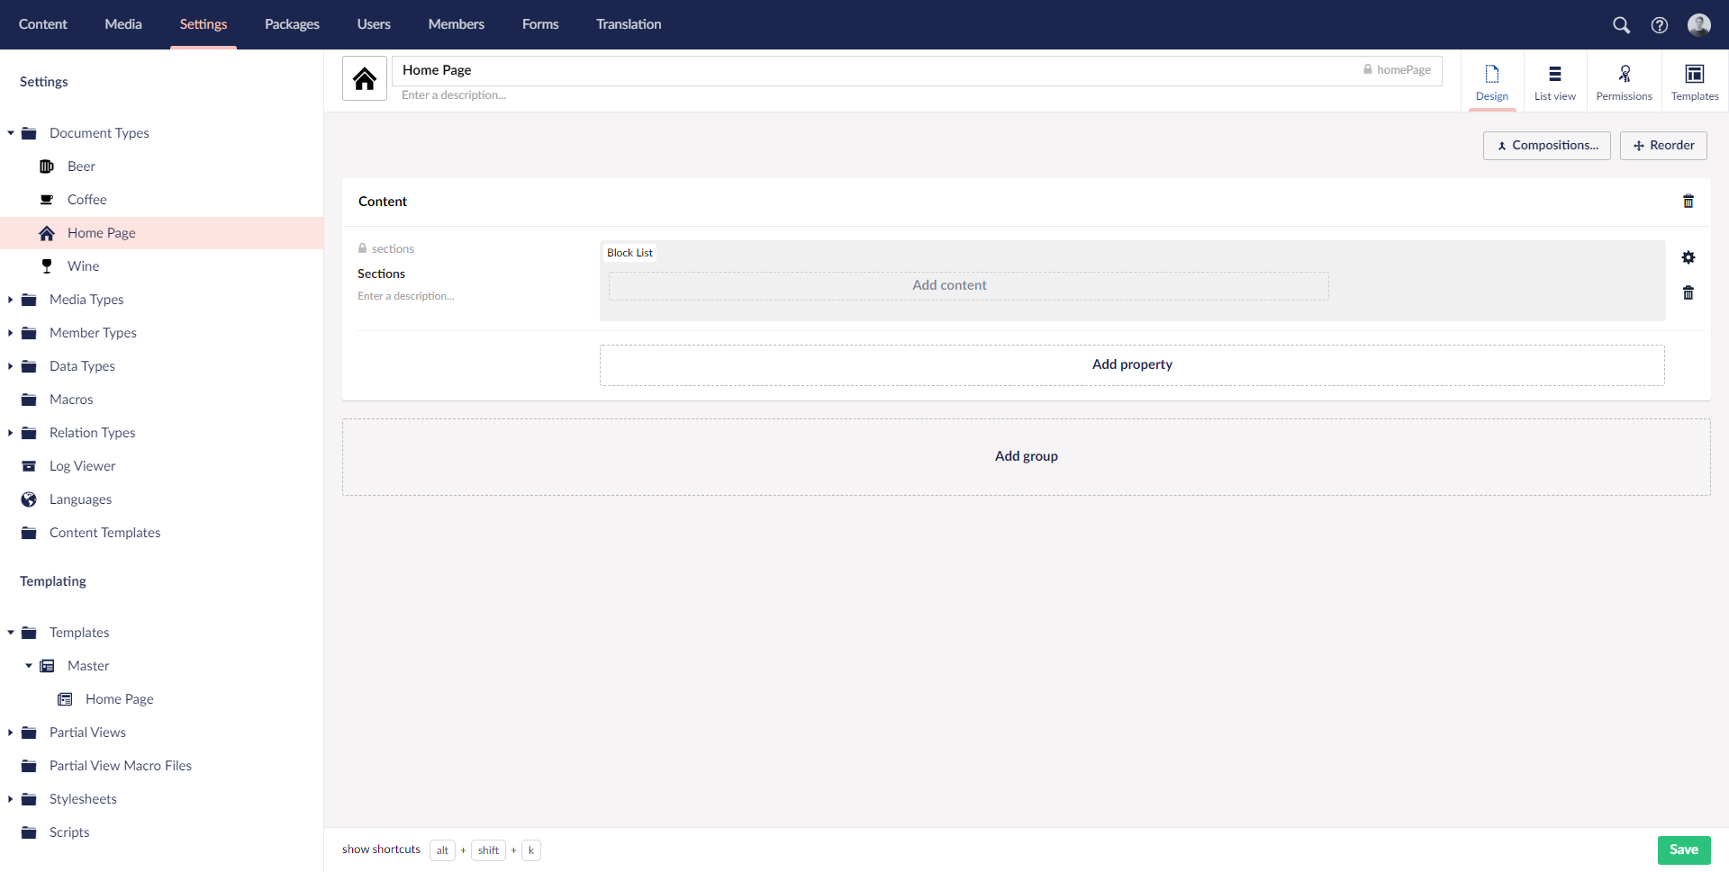Screen dimensions: 1729x872
Task: Delete the Content group via its trash icon
Action: [1688, 201]
